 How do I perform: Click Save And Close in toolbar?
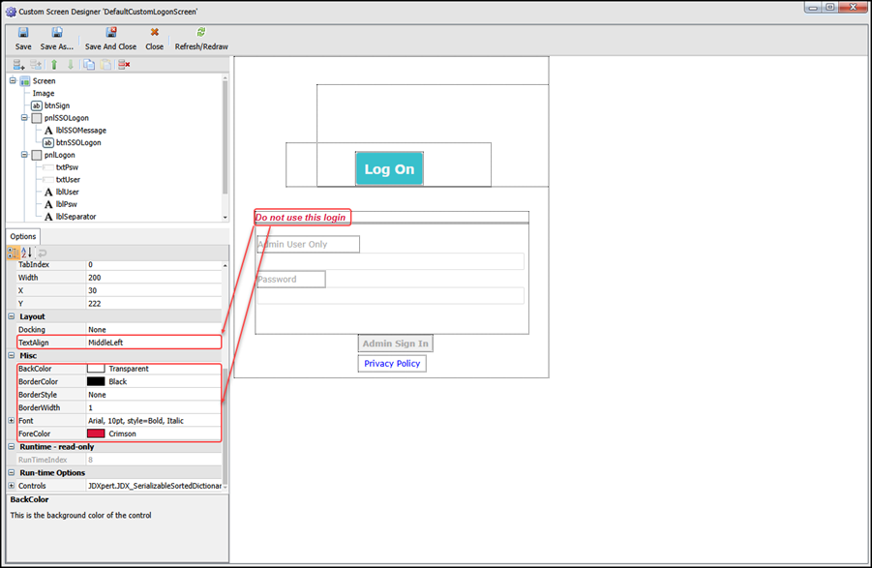[x=110, y=33]
